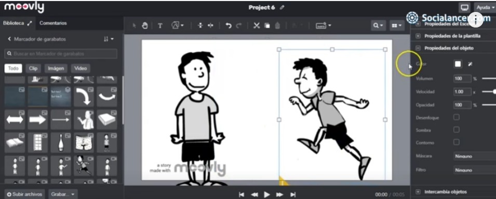This screenshot has height=199, width=496.
Task: Undo the last action
Action: 229,26
